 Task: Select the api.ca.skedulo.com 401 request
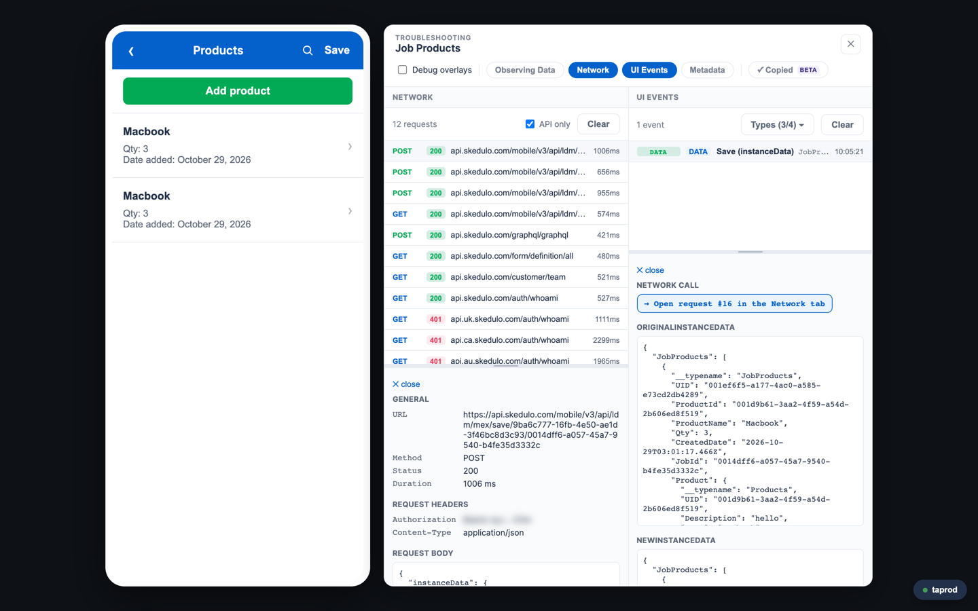pos(506,341)
